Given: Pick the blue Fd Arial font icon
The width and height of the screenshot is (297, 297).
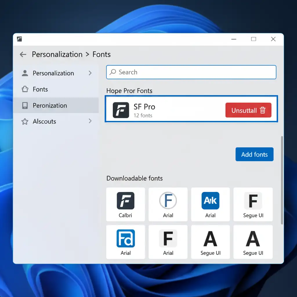Looking at the screenshot, I should (126, 238).
